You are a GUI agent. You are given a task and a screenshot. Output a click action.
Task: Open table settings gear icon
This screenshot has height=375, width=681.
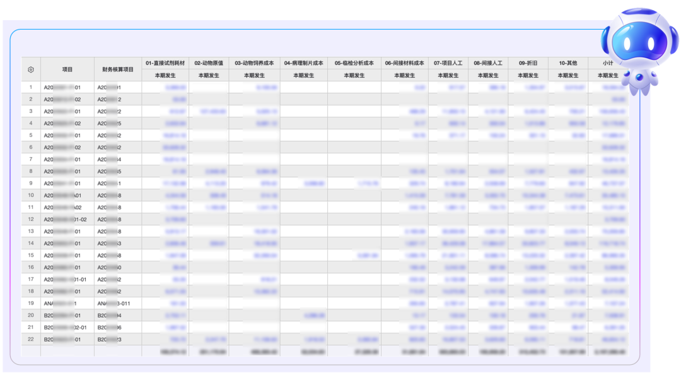point(30,69)
